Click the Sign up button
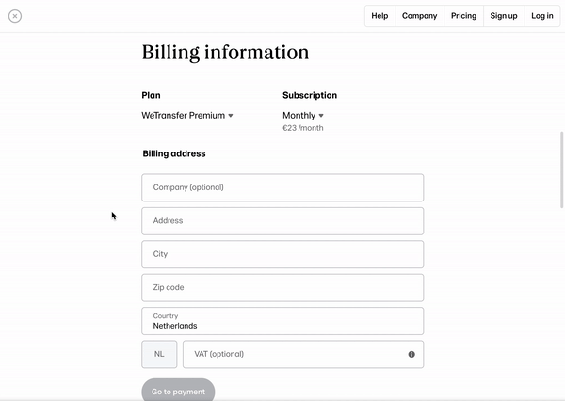 coord(504,16)
